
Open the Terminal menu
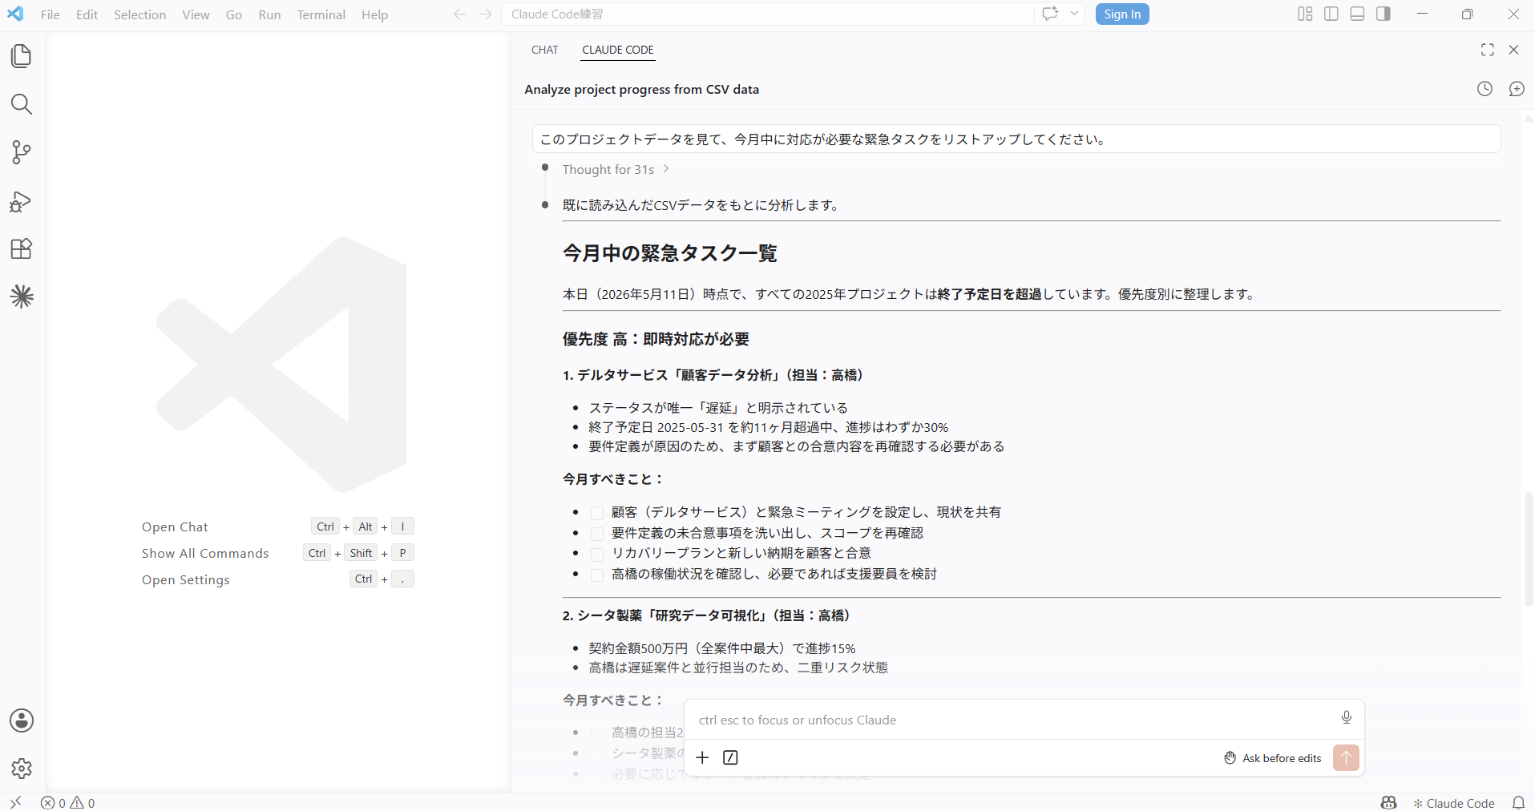[321, 14]
